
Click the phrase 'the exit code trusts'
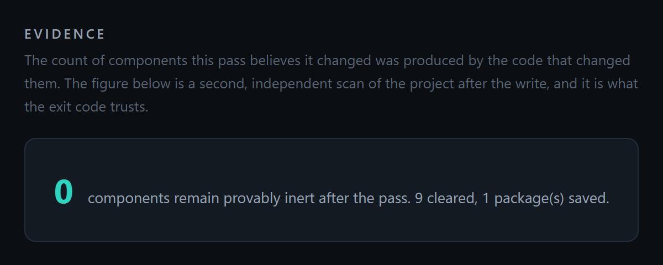[86, 107]
